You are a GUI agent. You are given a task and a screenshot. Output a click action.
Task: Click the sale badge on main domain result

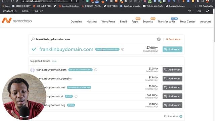tap(107, 49)
